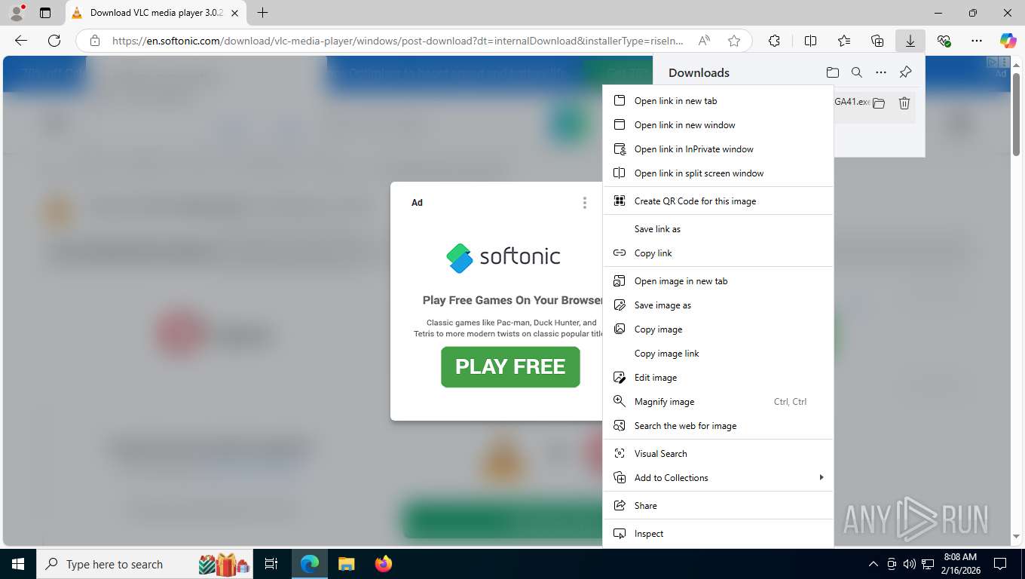Choose 'Search the web for image'
The image size is (1025, 579).
718,426
